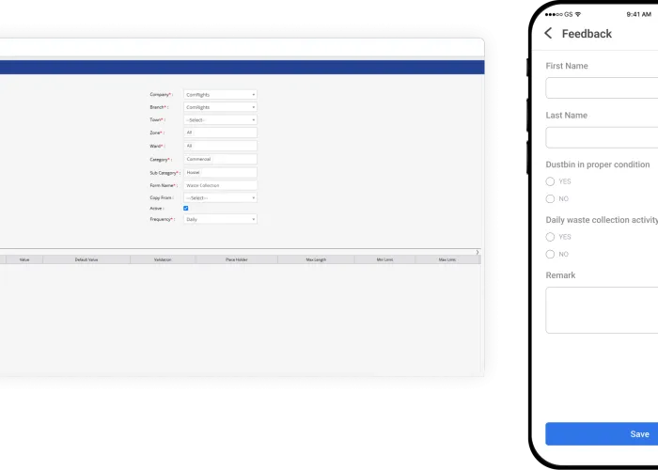Open the Copy From dropdown
The width and height of the screenshot is (658, 470).
[x=220, y=198]
